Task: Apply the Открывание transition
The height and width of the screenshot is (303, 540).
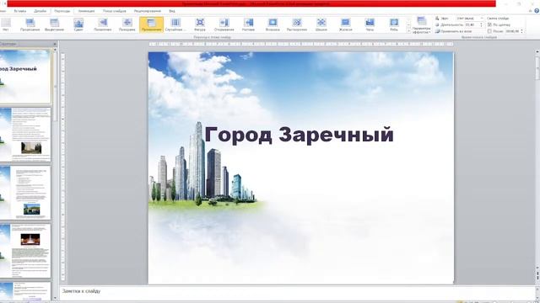Action: pyautogui.click(x=224, y=24)
